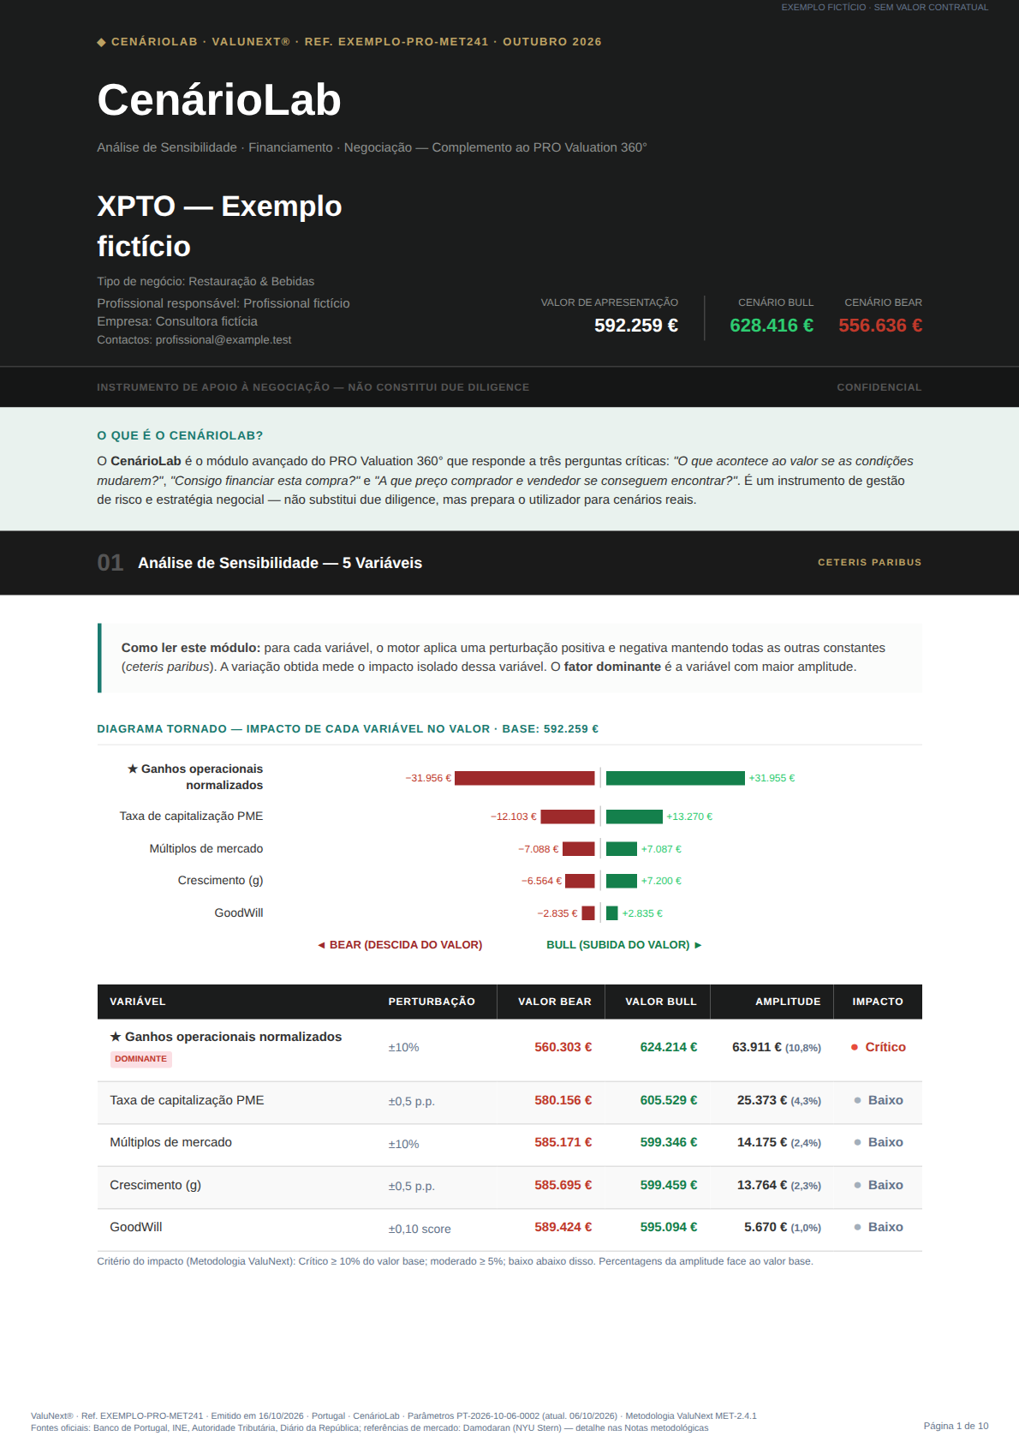Click 'Múltiplos de mercado' in the table
The height and width of the screenshot is (1442, 1019).
171,1142
